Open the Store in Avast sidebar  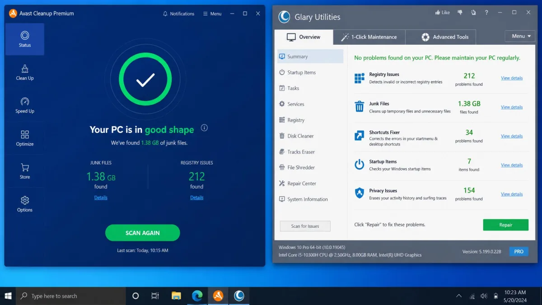click(25, 171)
